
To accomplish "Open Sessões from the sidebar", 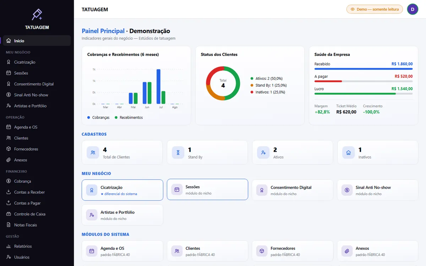I will (x=37, y=73).
